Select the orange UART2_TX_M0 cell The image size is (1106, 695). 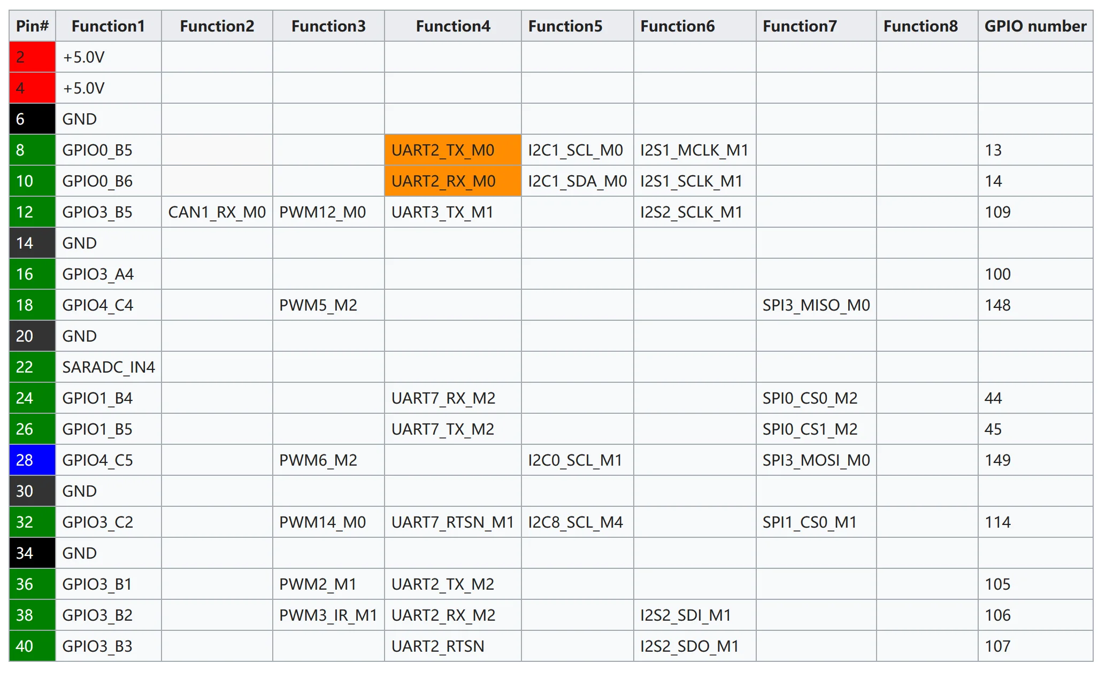click(x=443, y=150)
